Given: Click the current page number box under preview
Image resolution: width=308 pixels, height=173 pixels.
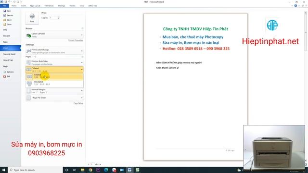Looking at the screenshot, I should click(x=92, y=164).
